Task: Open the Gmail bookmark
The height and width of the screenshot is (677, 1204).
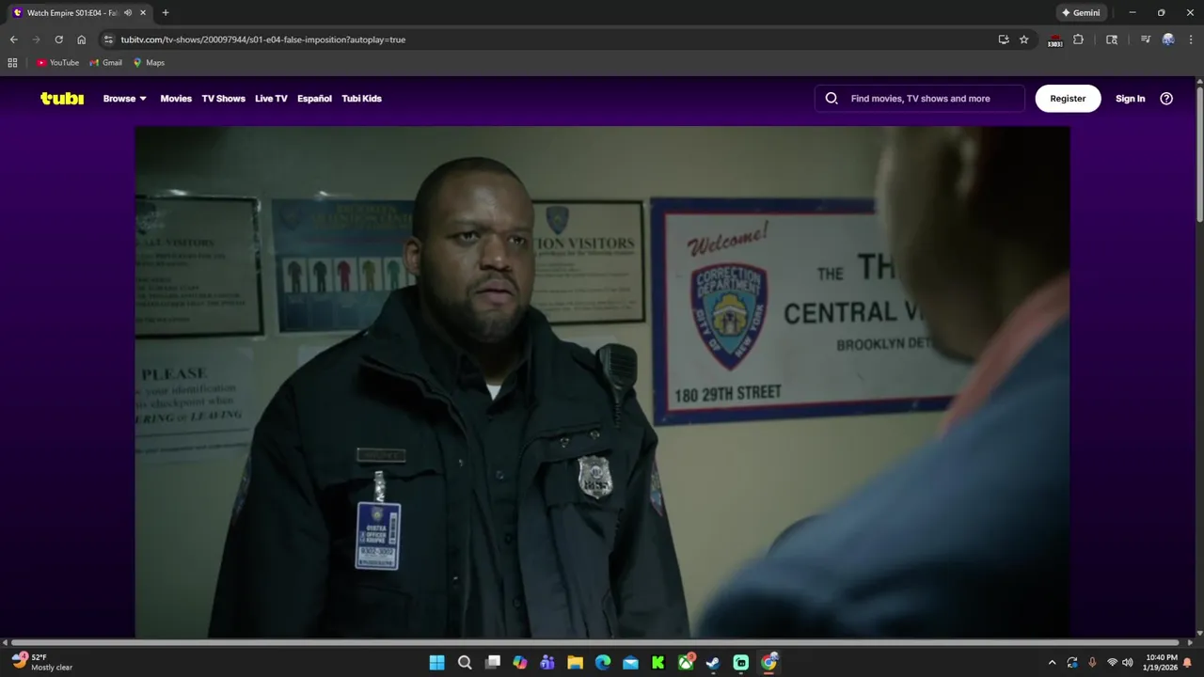Action: (x=106, y=63)
